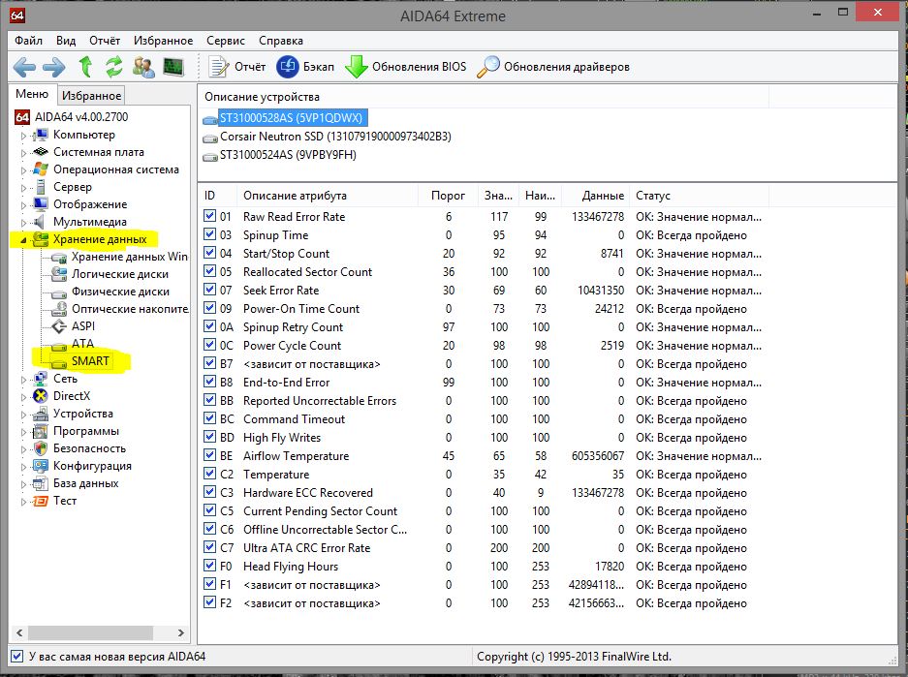The width and height of the screenshot is (908, 677).
Task: Toggle the Ultra ATA CRC Error Rate checkbox
Action: pos(209,547)
